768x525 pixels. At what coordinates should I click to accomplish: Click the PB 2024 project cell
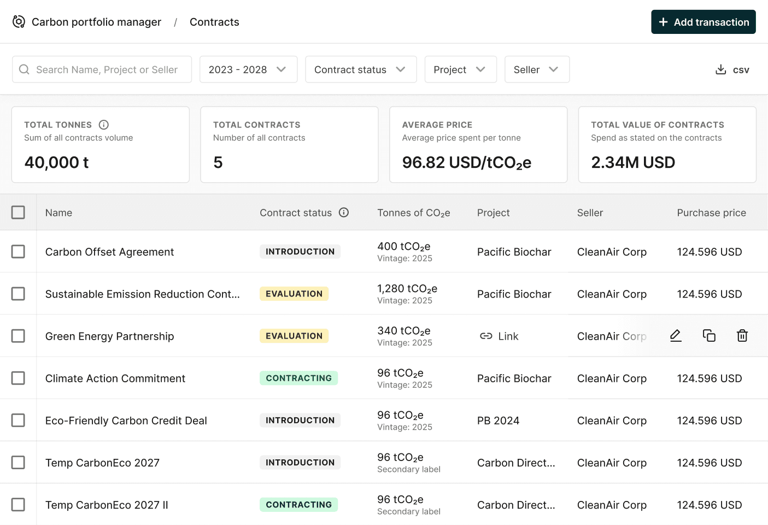498,421
